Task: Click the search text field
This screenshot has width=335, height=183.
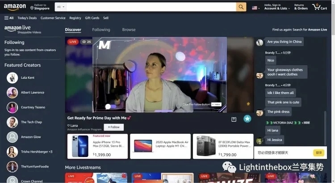Action: [x=151, y=7]
